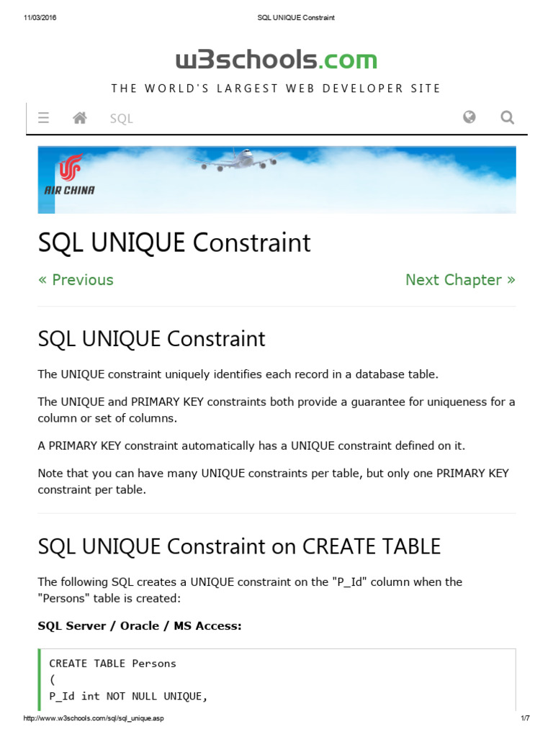Screen dimensions: 553x737
Task: Click the globe translate icon
Action: pyautogui.click(x=469, y=117)
